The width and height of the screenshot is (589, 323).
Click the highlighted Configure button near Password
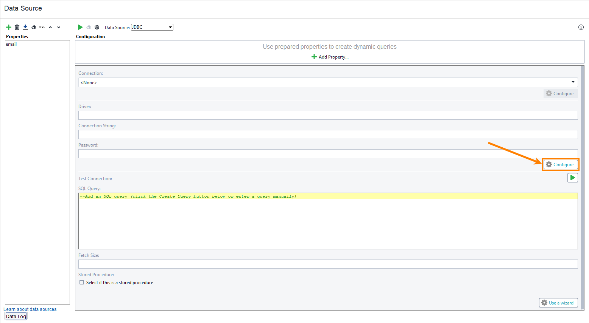(561, 164)
